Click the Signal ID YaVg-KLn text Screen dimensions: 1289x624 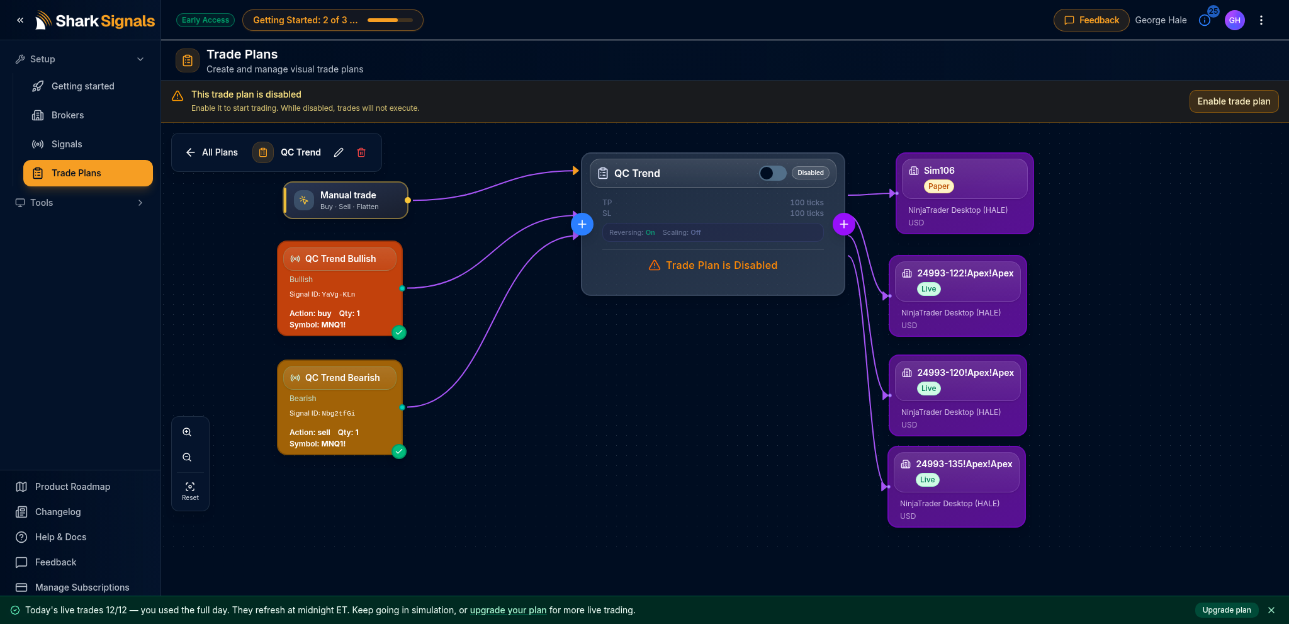[322, 294]
